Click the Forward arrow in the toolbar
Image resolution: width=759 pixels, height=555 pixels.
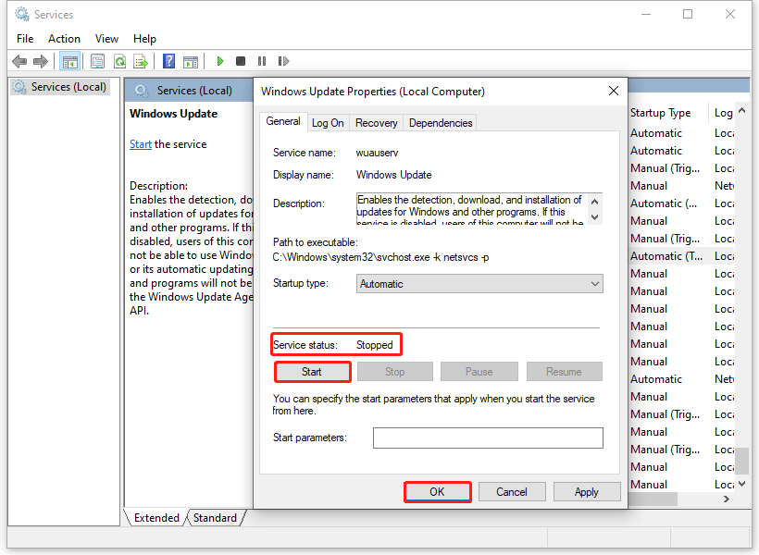(41, 61)
